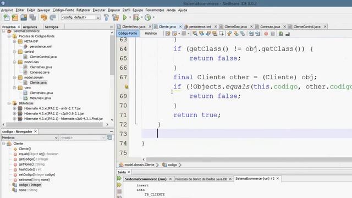Open the Arquivo menu
The height and width of the screenshot is (198, 352).
click(7, 10)
